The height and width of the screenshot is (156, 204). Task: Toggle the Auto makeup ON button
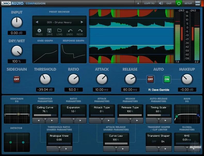[167, 79]
